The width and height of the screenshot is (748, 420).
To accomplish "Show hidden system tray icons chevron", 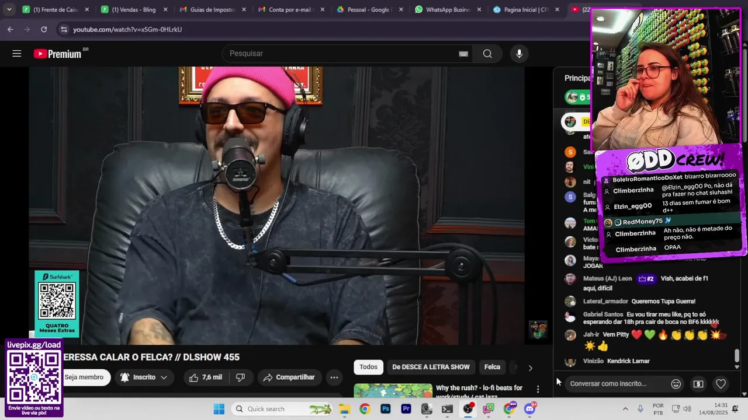I will [625, 409].
